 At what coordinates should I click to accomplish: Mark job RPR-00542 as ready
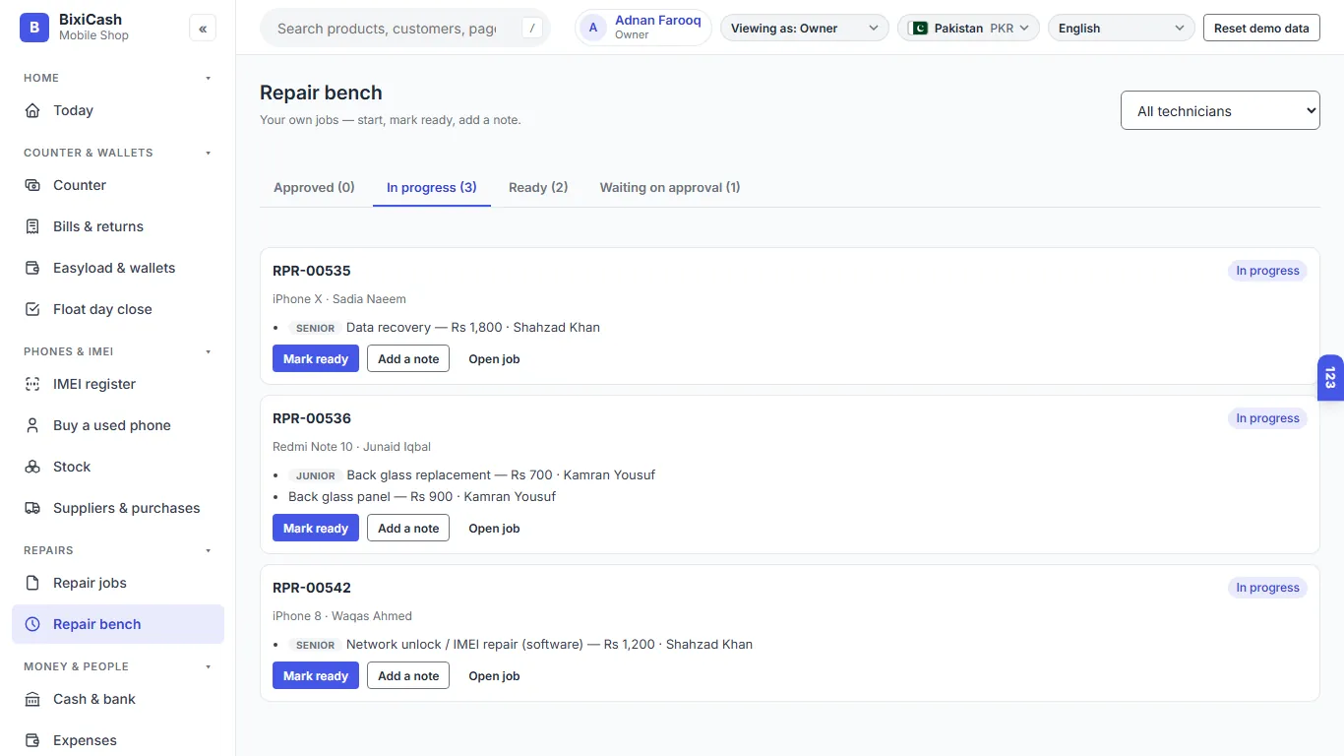[x=316, y=675]
